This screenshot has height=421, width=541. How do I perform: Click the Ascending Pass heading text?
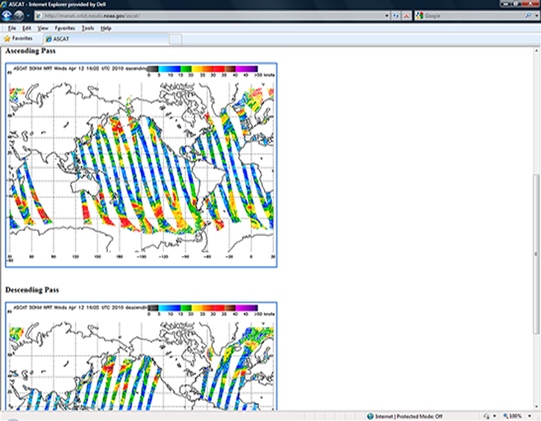[x=31, y=51]
